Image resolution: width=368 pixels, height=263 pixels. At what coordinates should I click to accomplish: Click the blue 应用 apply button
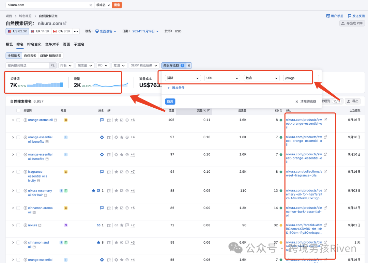tap(170, 102)
